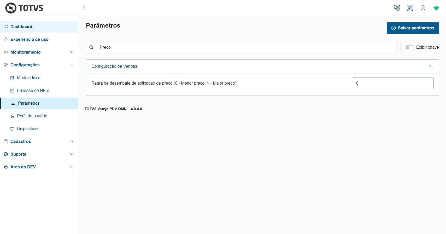The width and height of the screenshot is (446, 234).
Task: Click the TOTVS logo
Action: tap(24, 8)
